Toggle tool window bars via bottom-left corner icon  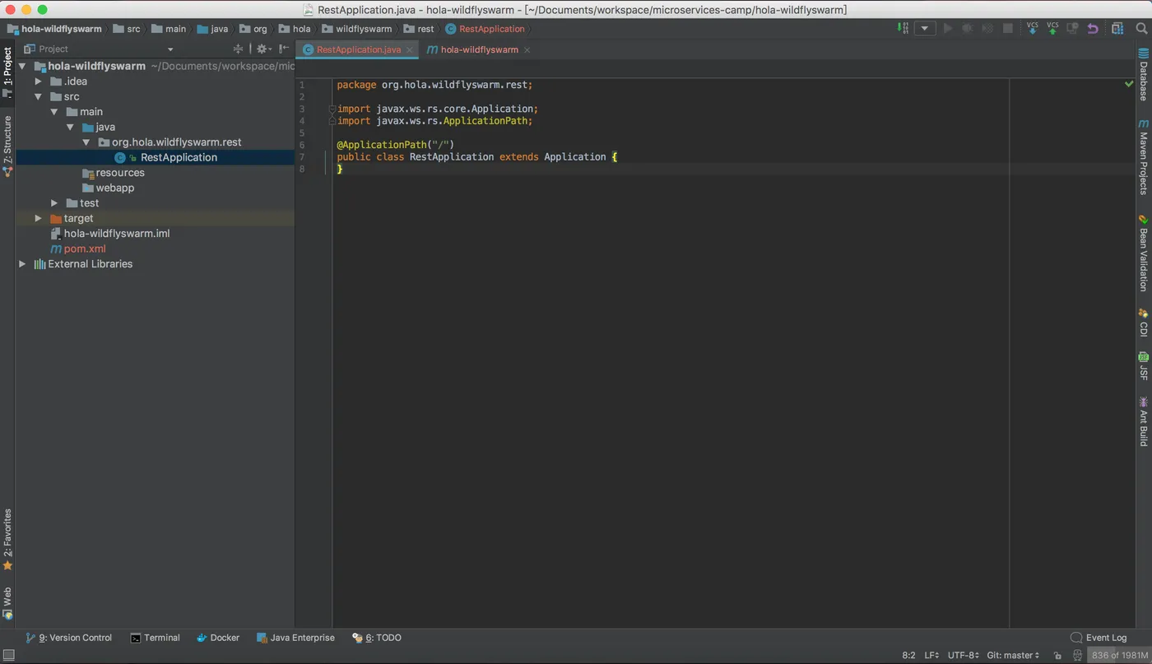click(8, 655)
